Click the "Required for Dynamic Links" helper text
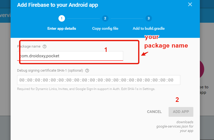 click(x=86, y=89)
